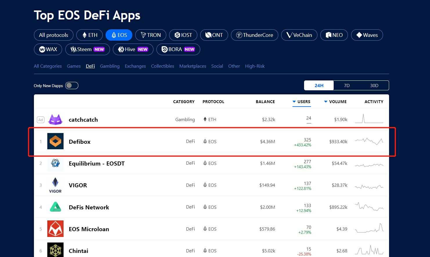This screenshot has width=430, height=257.
Task: Click the Equilibrium - EOSDT activity sparkline
Action: pyautogui.click(x=369, y=165)
